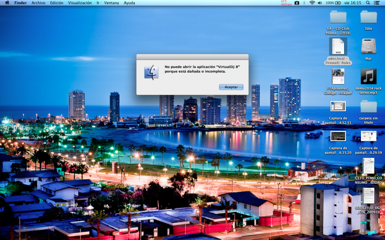Open the Wi-Fi status menu
385x240 pixels.
pos(312,3)
